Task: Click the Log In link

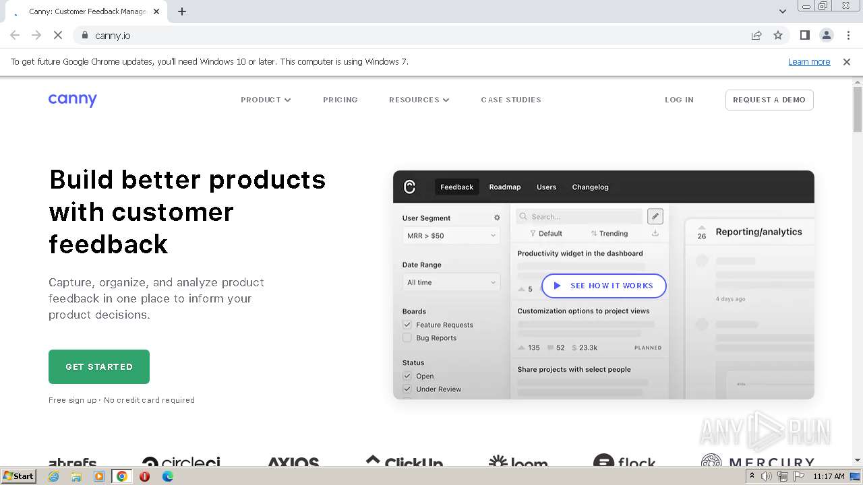Action: tap(679, 100)
